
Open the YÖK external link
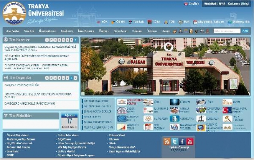(x=102, y=22)
